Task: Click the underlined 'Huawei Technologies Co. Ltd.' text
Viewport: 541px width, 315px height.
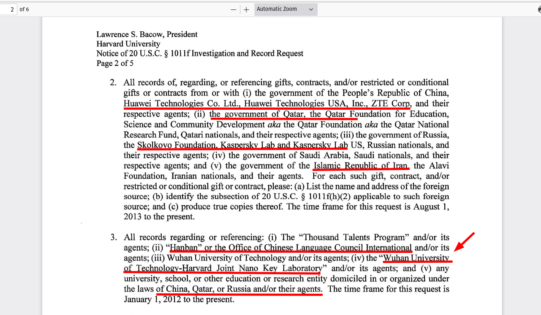Action: pyautogui.click(x=182, y=104)
